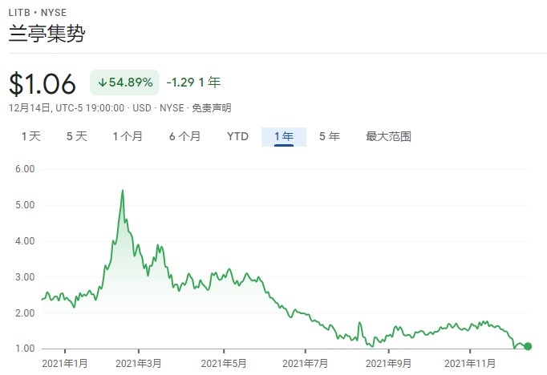Screen dimensions: 547x375
Task: Click the 2021年9月 x-axis label
Action: (389, 364)
